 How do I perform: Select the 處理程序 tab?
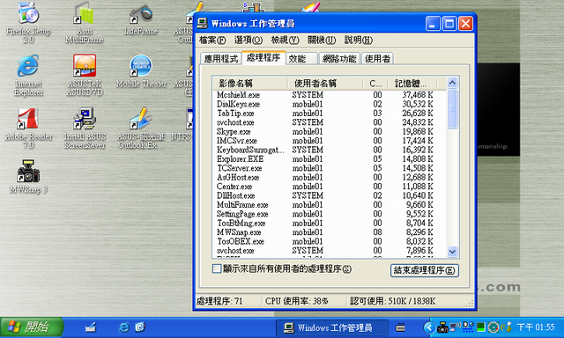point(263,57)
